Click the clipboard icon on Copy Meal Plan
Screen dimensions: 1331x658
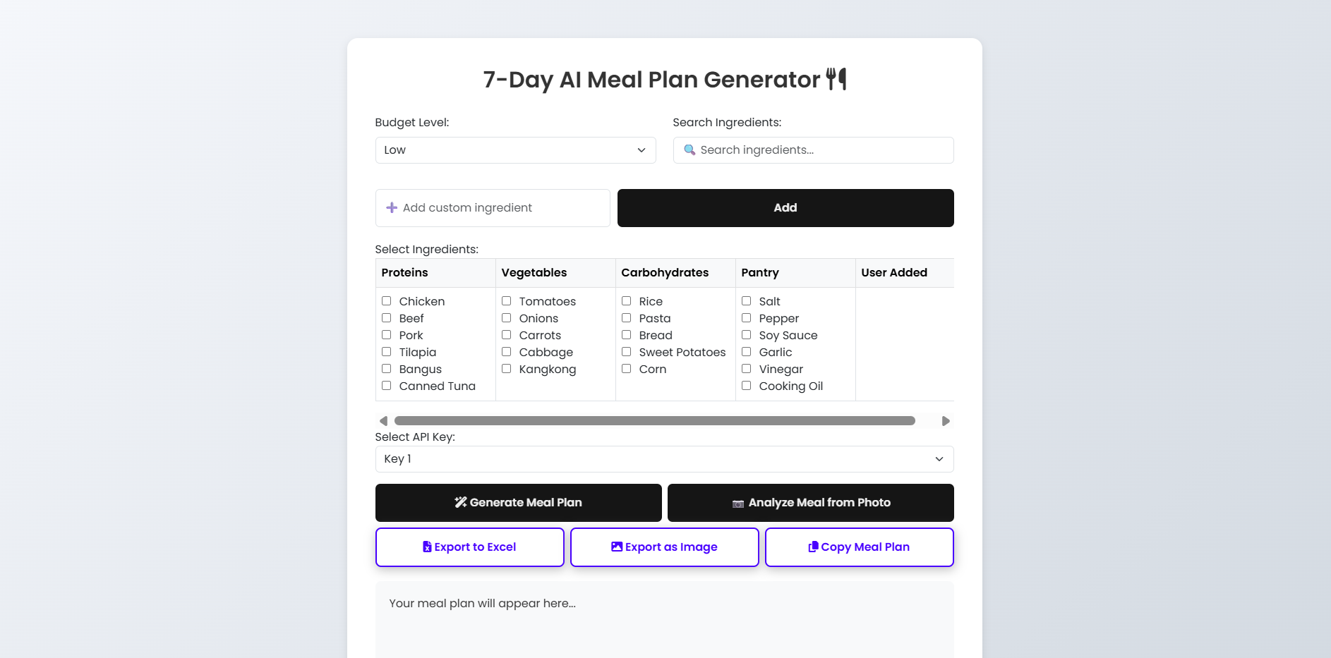coord(813,547)
